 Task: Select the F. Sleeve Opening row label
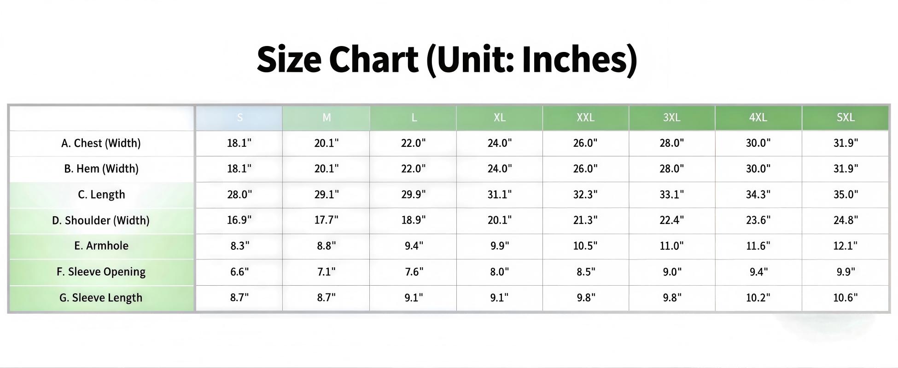click(x=101, y=272)
